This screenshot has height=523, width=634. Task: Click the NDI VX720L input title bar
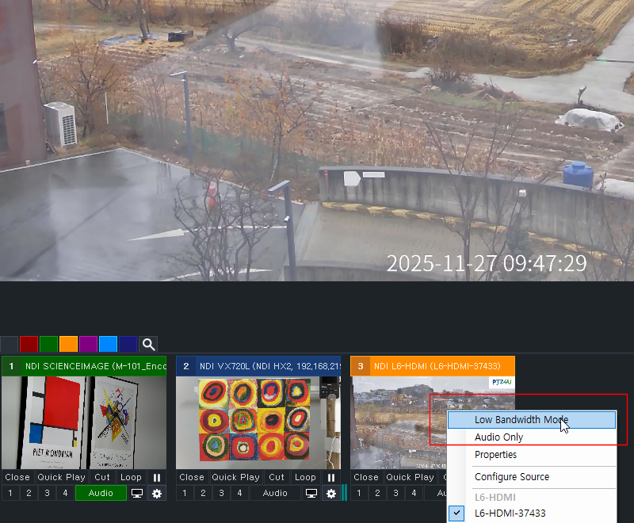pos(258,366)
